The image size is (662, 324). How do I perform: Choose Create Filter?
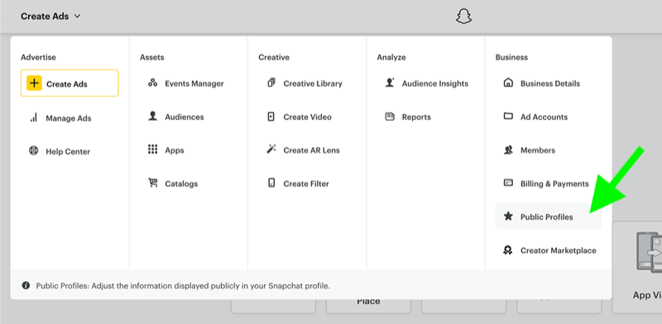pos(307,183)
